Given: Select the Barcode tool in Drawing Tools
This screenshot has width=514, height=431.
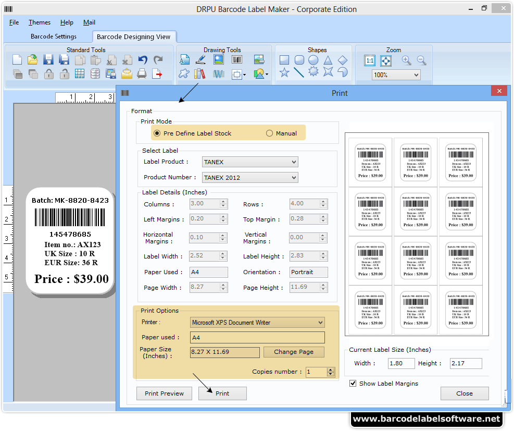Looking at the screenshot, I should [x=236, y=59].
